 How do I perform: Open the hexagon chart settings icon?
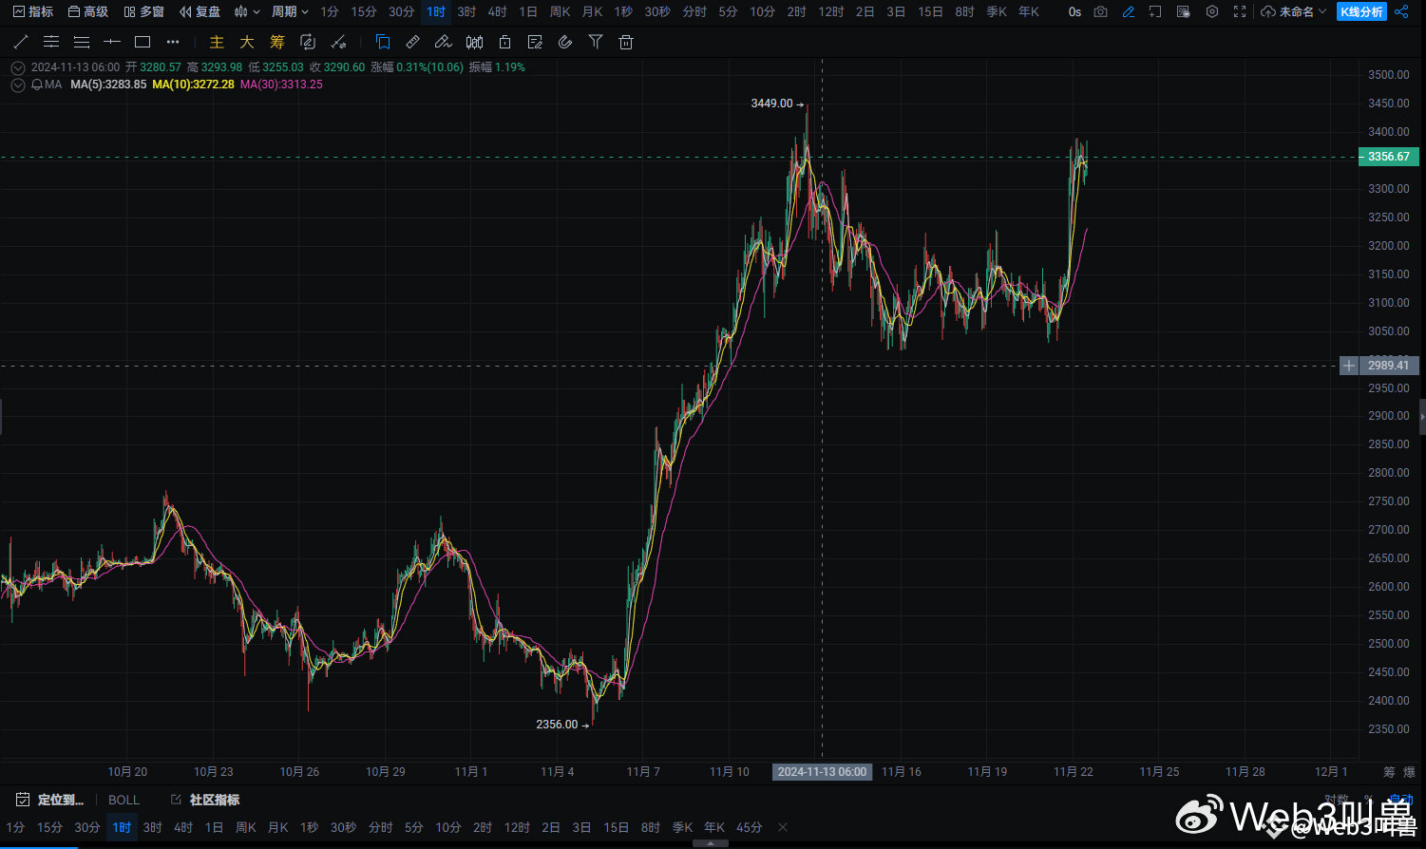click(1212, 11)
